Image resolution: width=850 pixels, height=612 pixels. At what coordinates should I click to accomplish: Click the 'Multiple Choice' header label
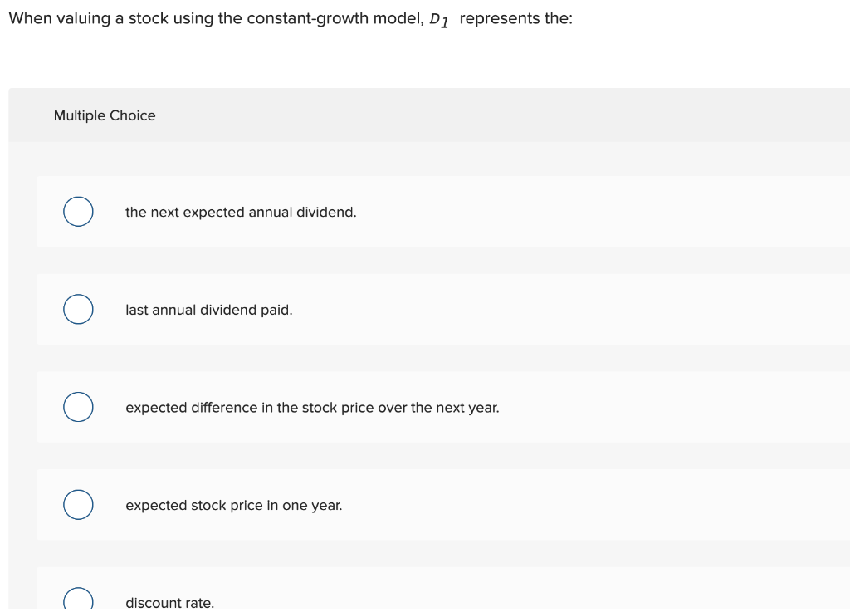point(105,115)
